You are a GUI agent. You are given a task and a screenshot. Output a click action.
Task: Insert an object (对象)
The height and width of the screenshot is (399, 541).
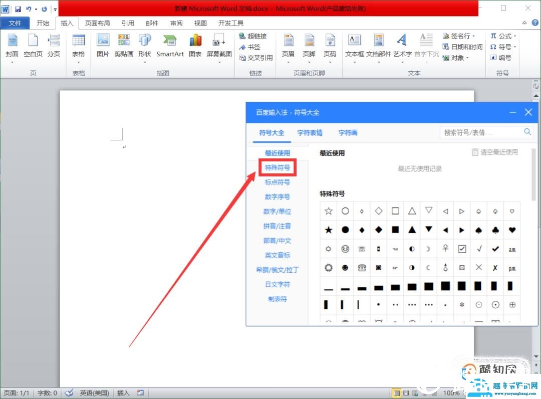tap(456, 58)
